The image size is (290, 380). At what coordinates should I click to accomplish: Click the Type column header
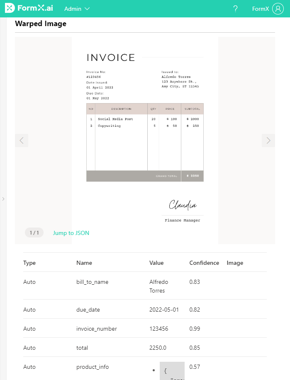29,263
